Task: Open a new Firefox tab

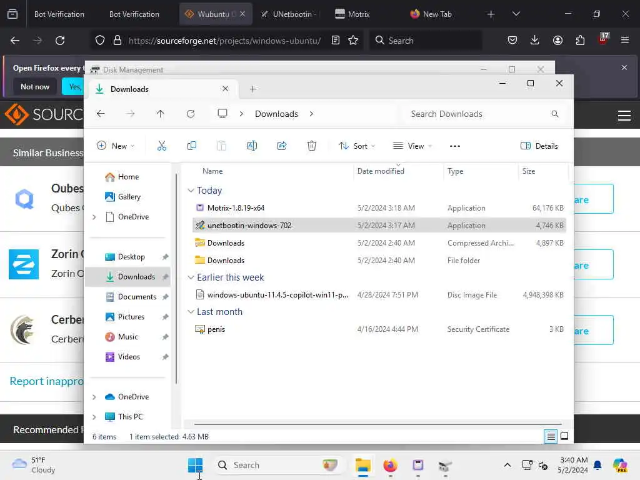Action: [x=491, y=14]
